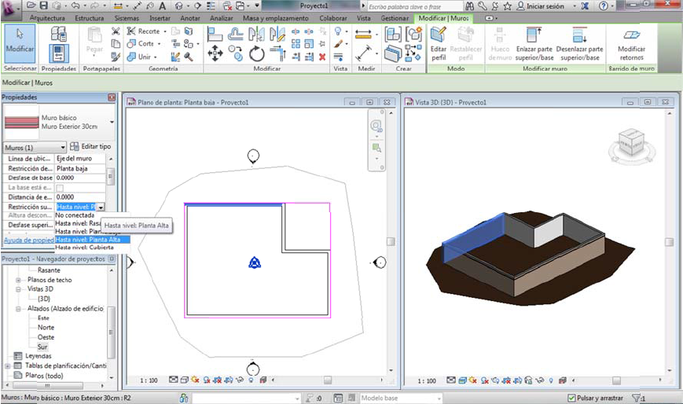Select the Modificar arrow tool
The height and width of the screenshot is (404, 683).
[20, 45]
